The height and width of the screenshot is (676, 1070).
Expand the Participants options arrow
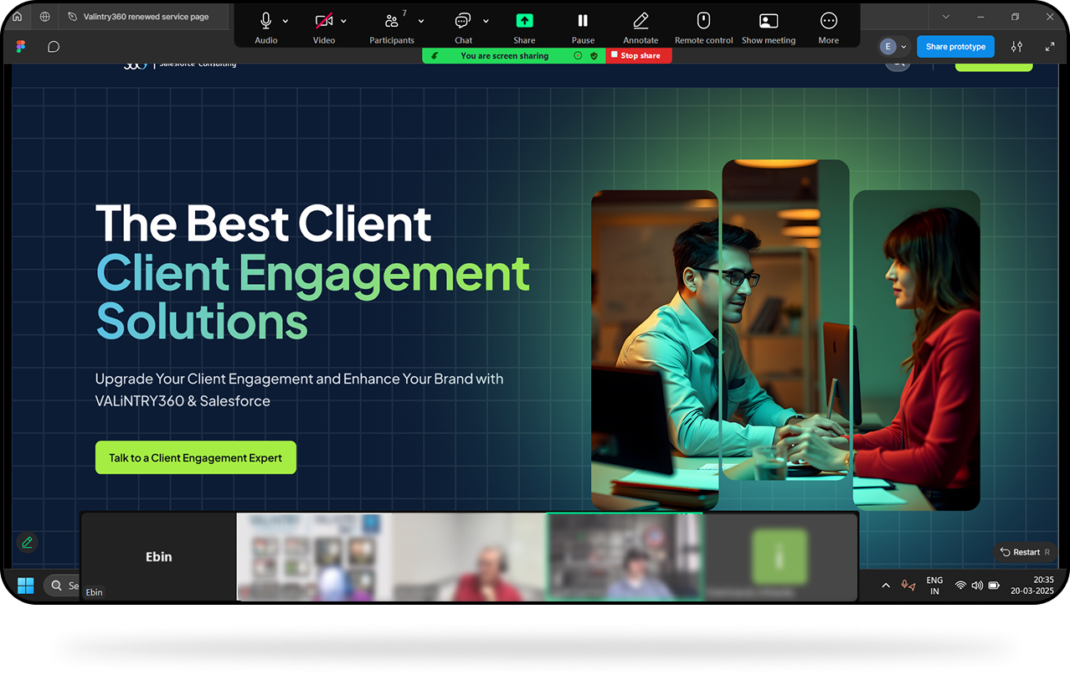[x=421, y=21]
